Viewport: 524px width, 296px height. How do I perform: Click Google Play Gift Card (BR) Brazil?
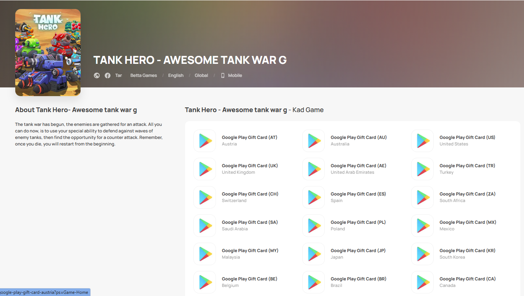click(359, 282)
